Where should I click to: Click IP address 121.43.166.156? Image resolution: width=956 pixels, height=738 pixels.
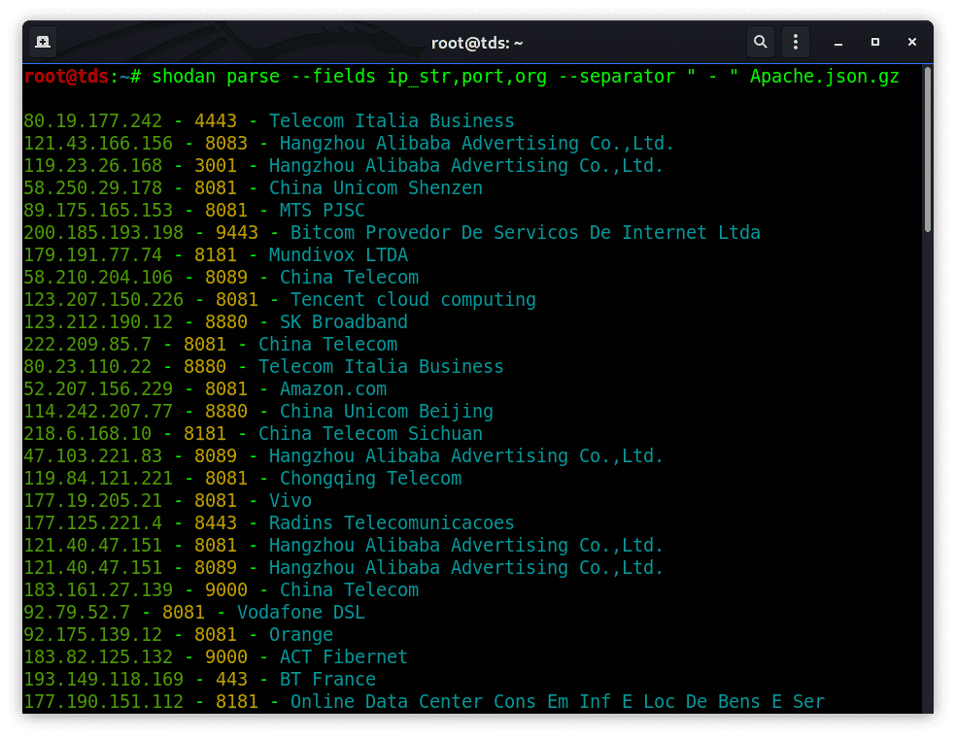tap(98, 144)
